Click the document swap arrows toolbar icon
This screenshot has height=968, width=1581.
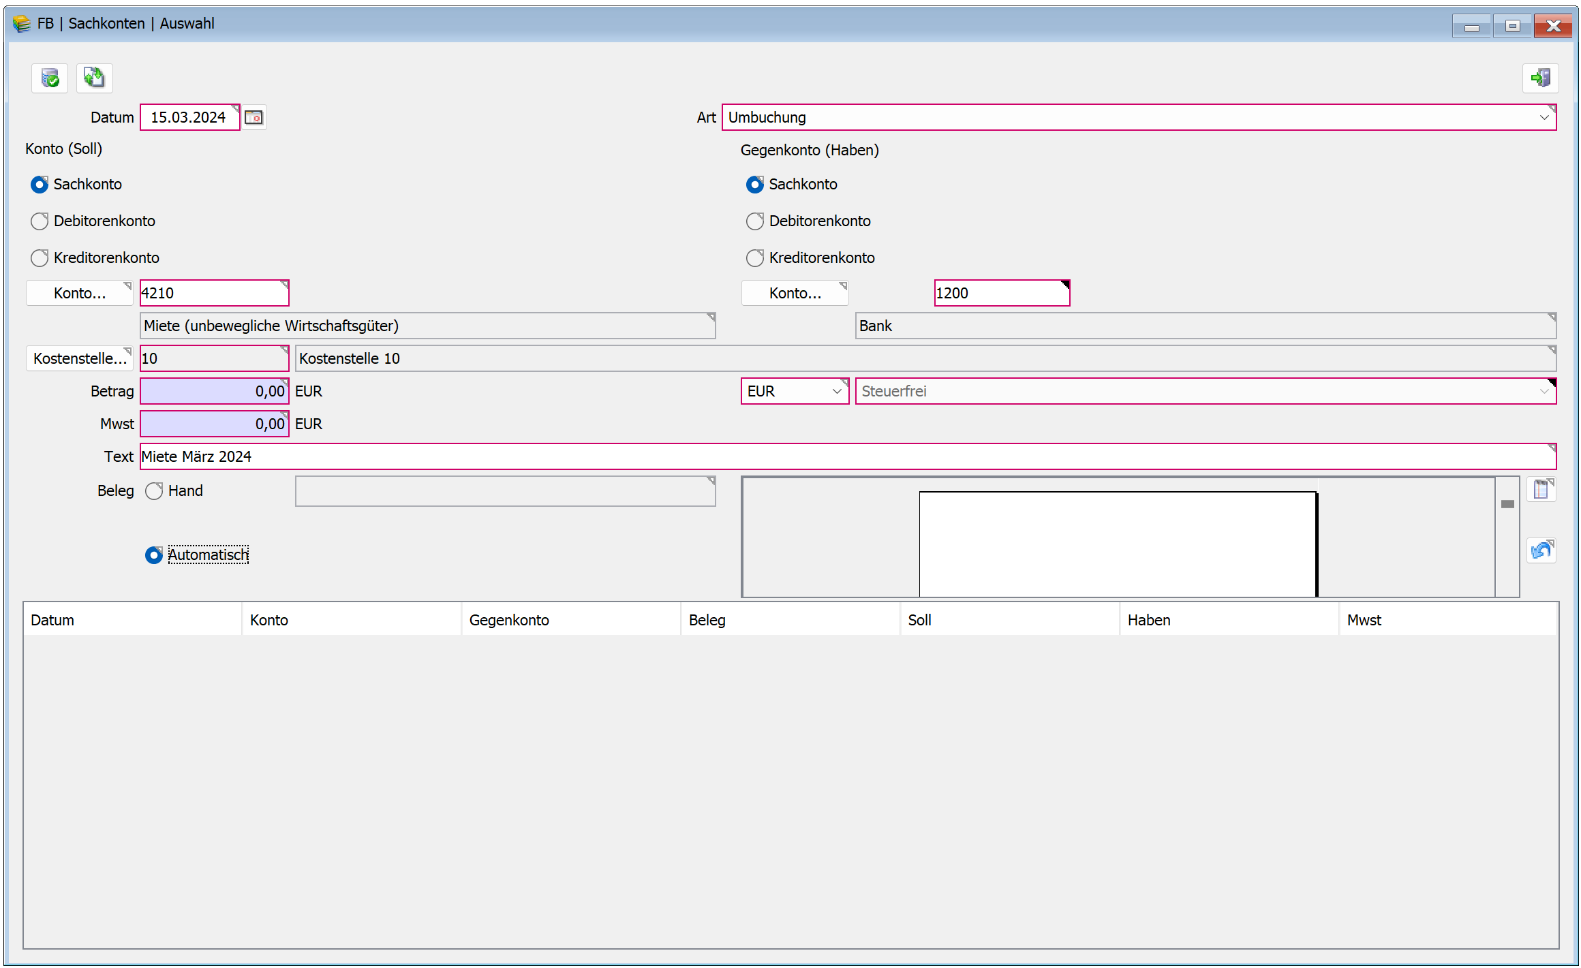click(94, 78)
